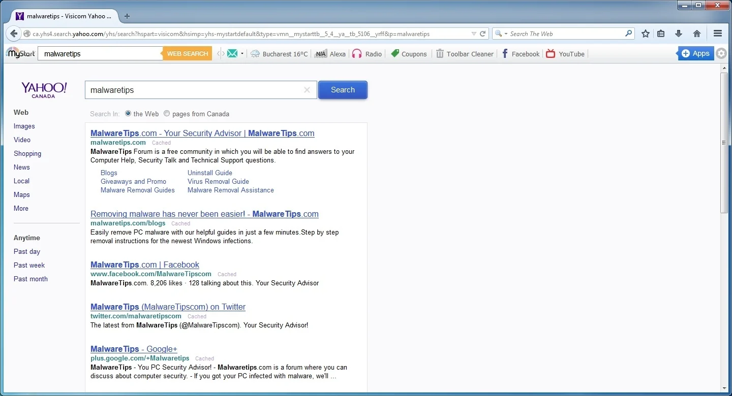
Task: Select News in the Yahoo sidebar
Action: 22,167
